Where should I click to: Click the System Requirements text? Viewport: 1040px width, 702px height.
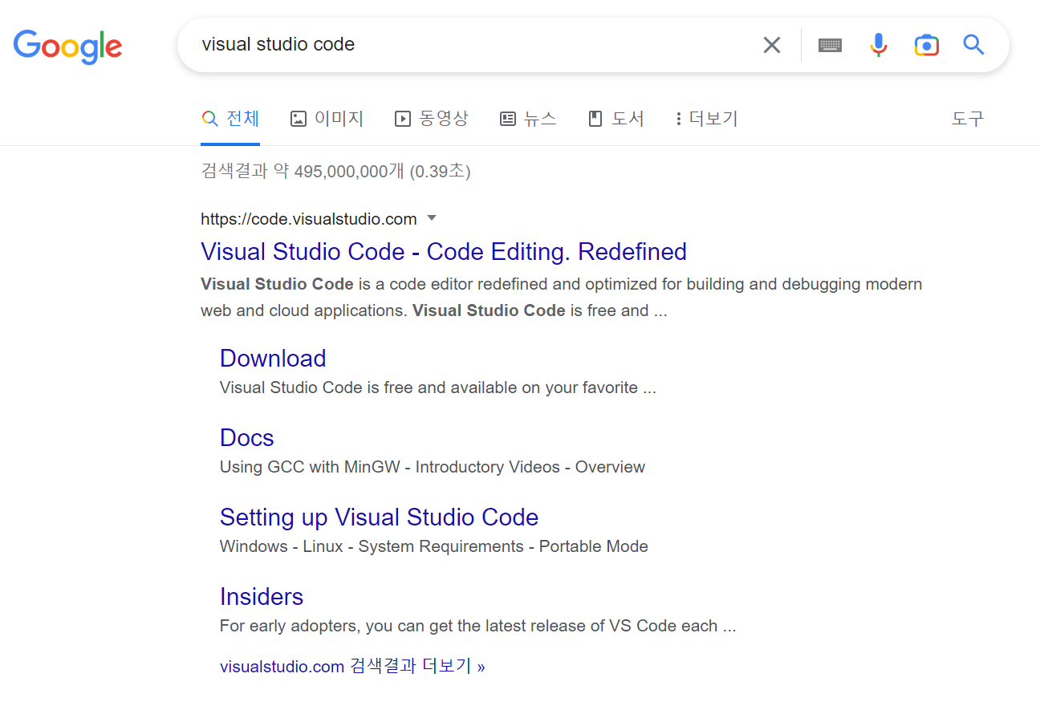click(x=441, y=546)
